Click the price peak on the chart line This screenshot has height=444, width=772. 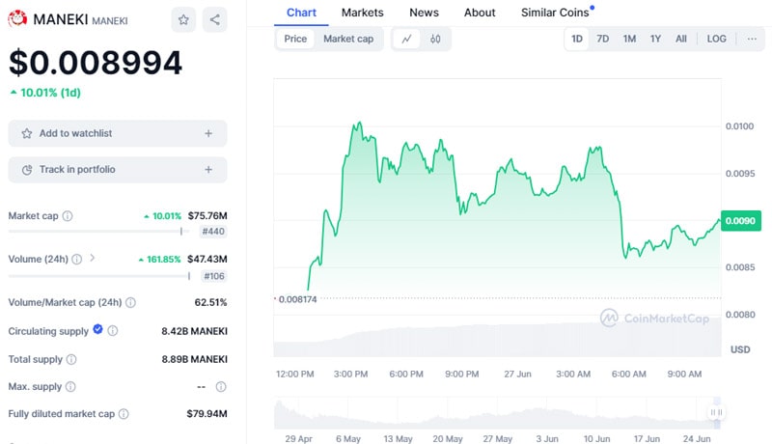coord(359,123)
